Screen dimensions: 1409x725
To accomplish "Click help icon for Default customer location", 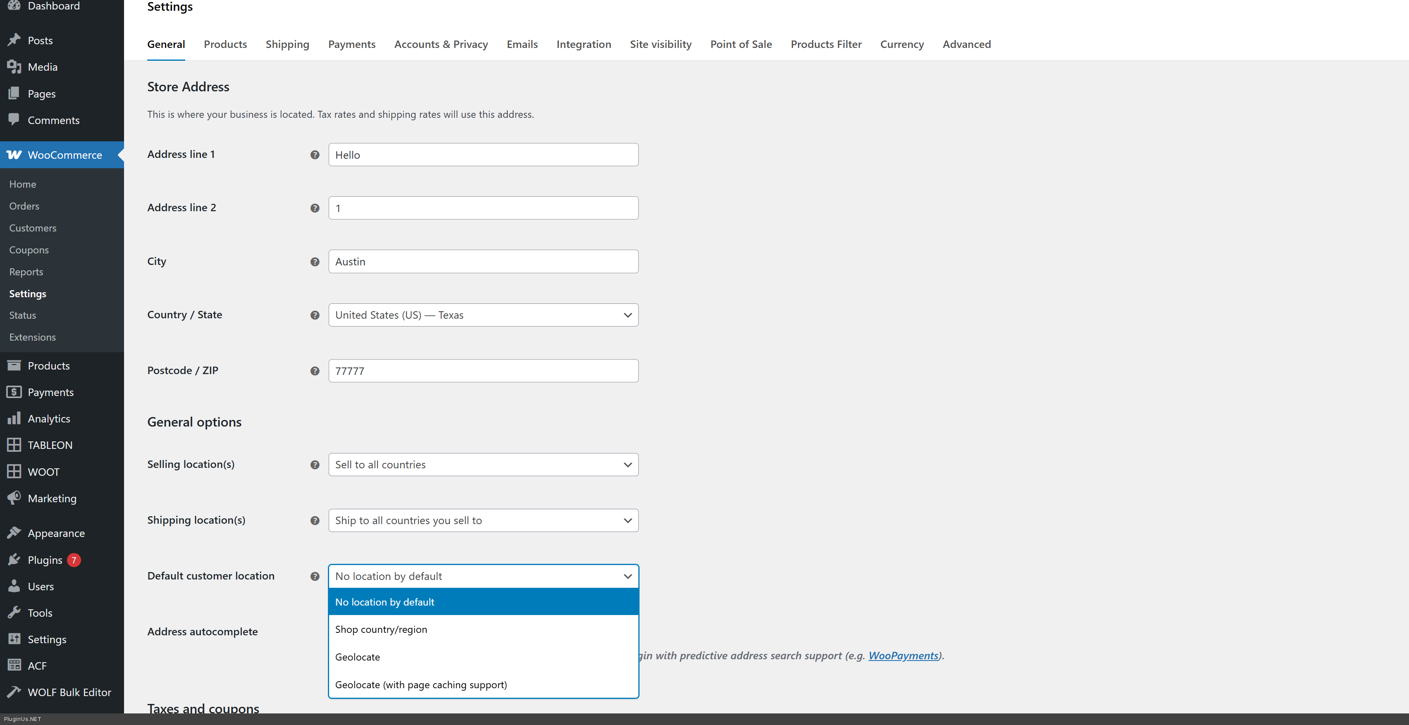I will (315, 576).
